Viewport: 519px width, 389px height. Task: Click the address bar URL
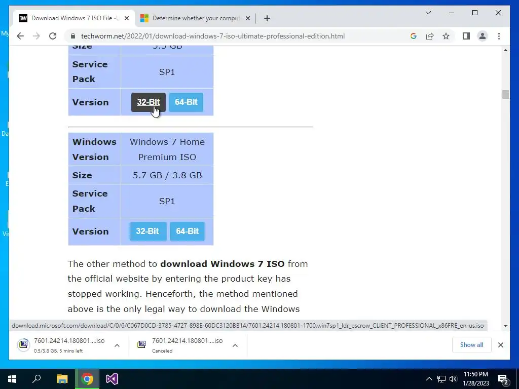tap(213, 36)
